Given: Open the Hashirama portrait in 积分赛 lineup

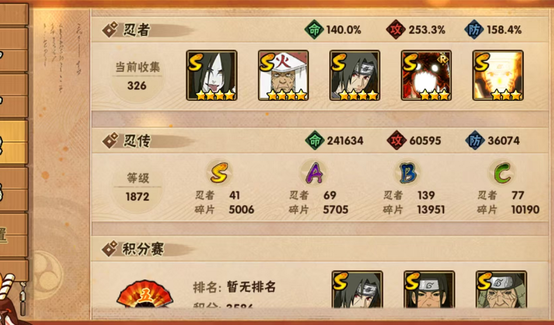Looking at the screenshot, I should [429, 290].
